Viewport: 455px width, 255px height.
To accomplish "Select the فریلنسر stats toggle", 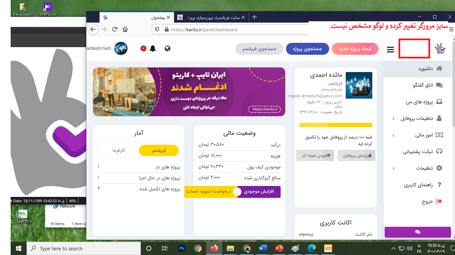I will (x=159, y=150).
